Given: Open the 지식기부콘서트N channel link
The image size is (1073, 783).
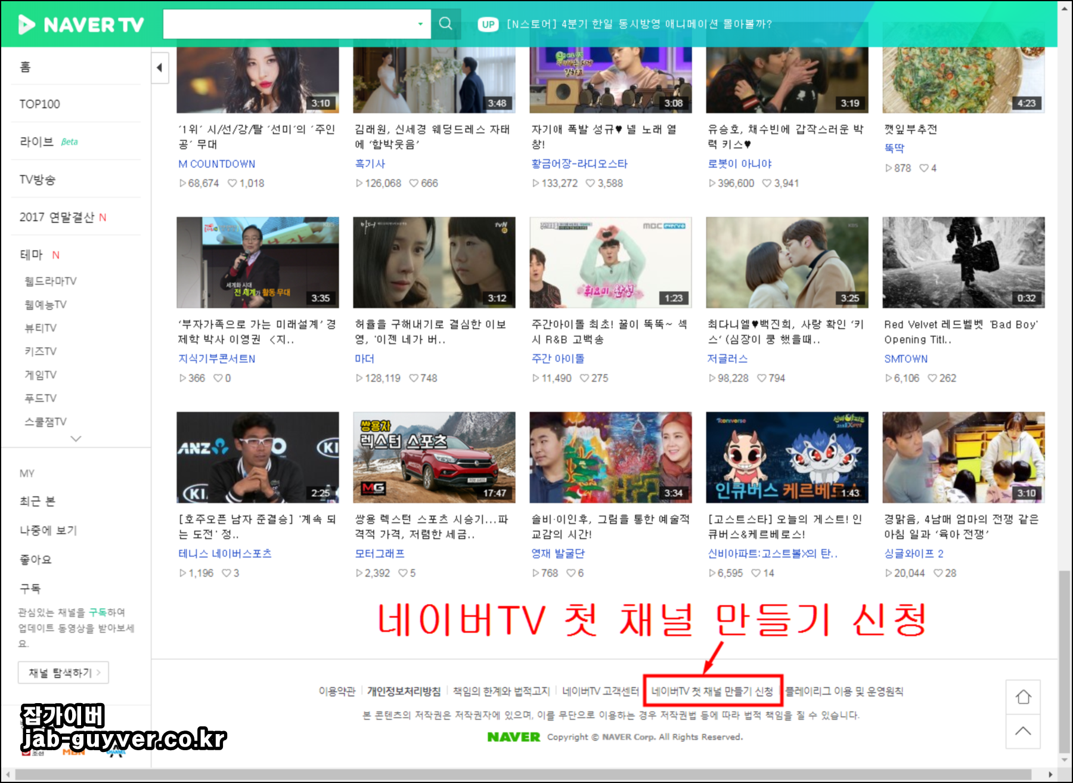Looking at the screenshot, I should [217, 358].
